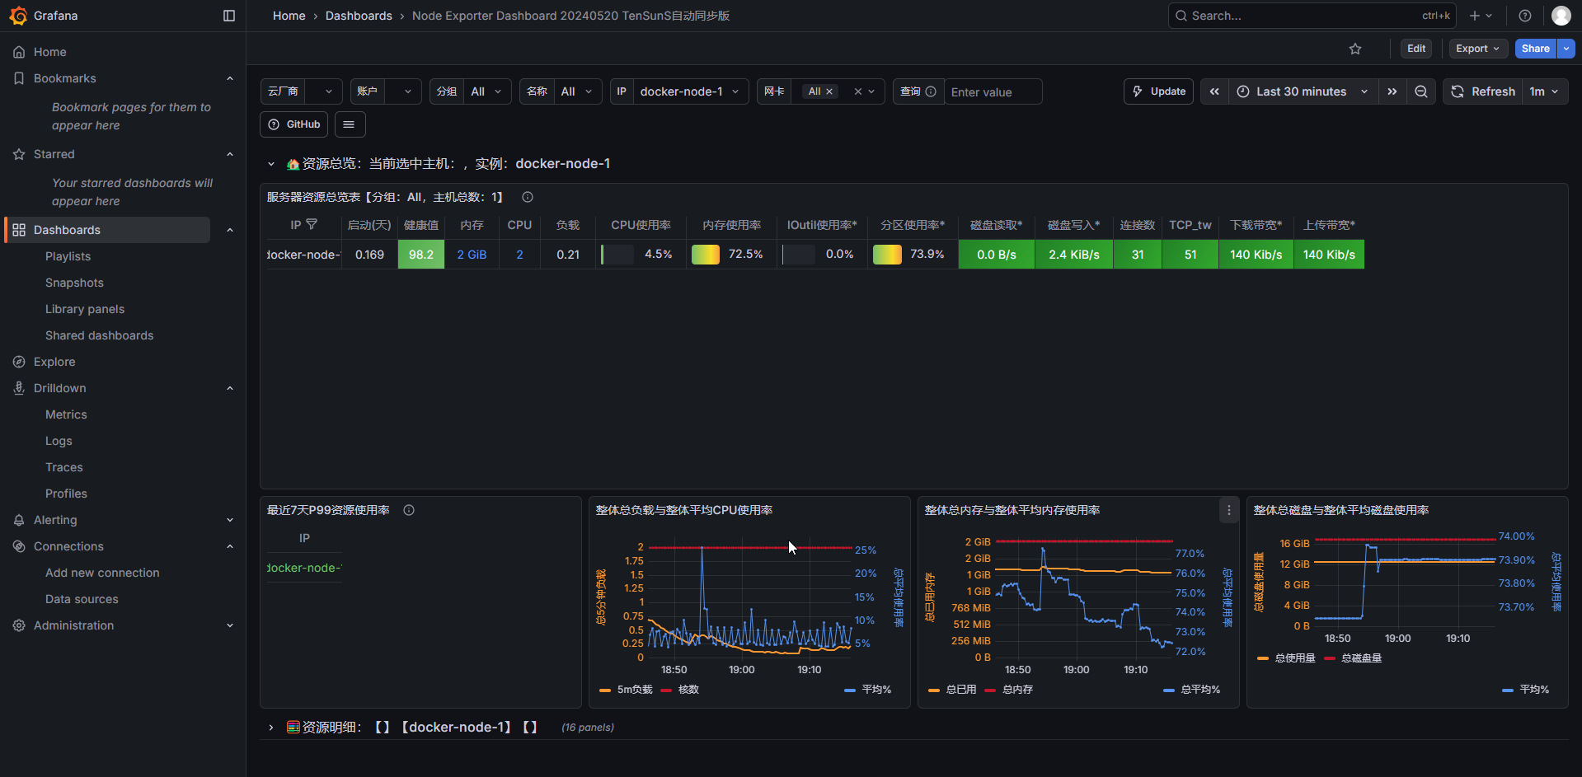Image resolution: width=1582 pixels, height=777 pixels.
Task: Select Data sources in sidebar
Action: click(x=82, y=599)
